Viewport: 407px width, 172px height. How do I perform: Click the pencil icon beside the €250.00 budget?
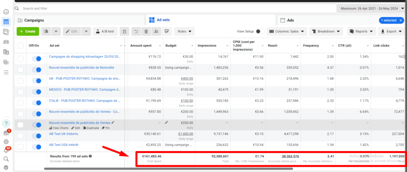pos(167,122)
